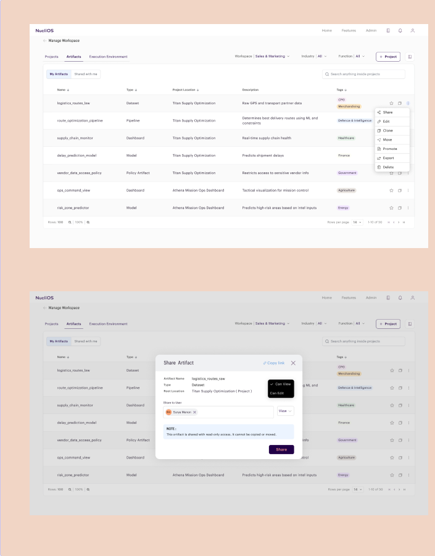Open the three-dot menu for risk_zone_predictor in the context-menu screen
This screenshot has height=556, width=435.
tap(408, 208)
